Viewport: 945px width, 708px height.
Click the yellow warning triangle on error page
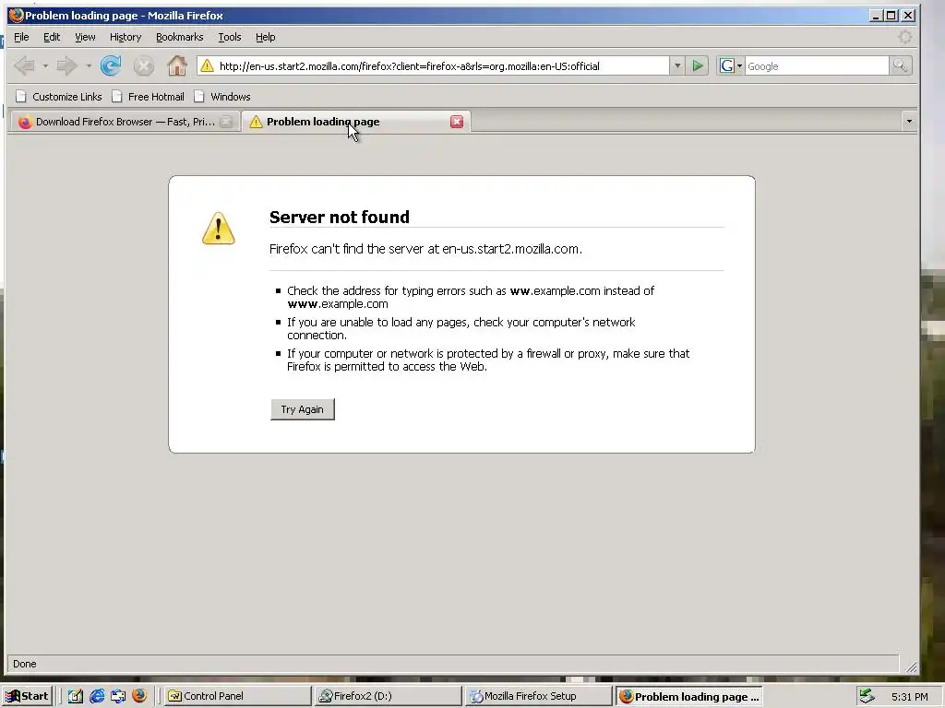pos(218,229)
